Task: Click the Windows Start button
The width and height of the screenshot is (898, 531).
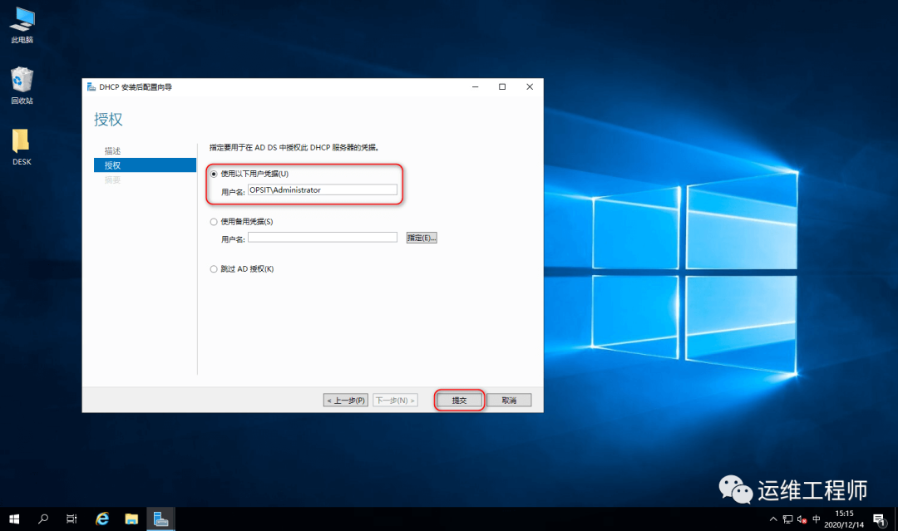Action: (x=14, y=519)
